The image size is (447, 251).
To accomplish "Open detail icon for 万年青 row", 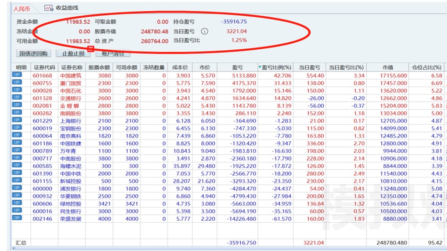I will click(17, 150).
